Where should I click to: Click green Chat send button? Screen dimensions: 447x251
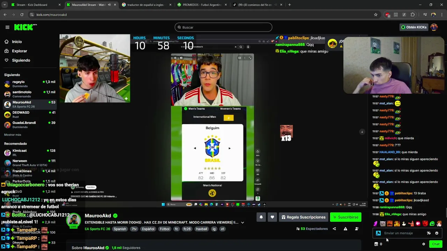[x=435, y=244]
